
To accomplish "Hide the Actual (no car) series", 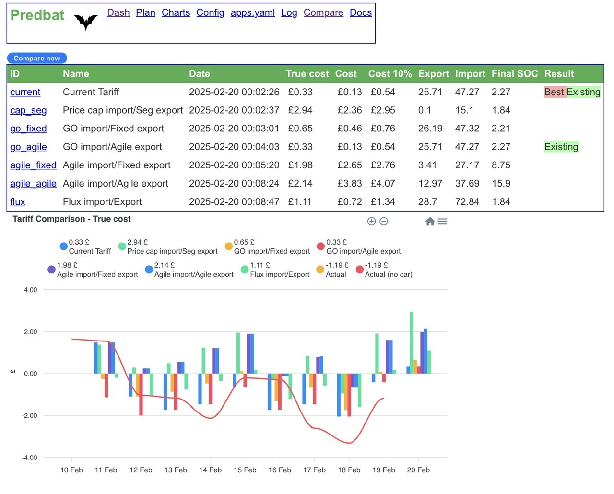I will click(384, 270).
